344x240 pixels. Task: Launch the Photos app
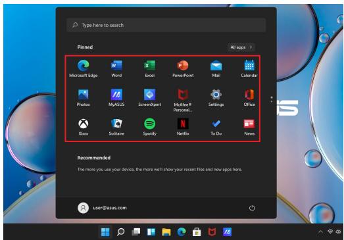[84, 97]
